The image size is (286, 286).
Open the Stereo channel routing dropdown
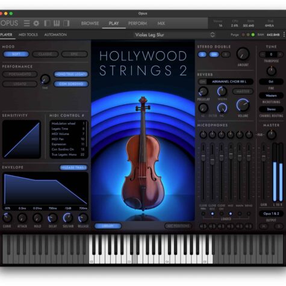[271, 109]
